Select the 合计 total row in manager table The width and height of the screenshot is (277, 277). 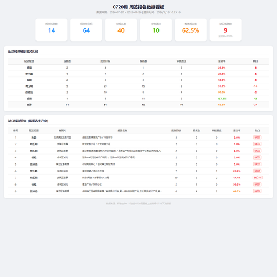coord(138,105)
